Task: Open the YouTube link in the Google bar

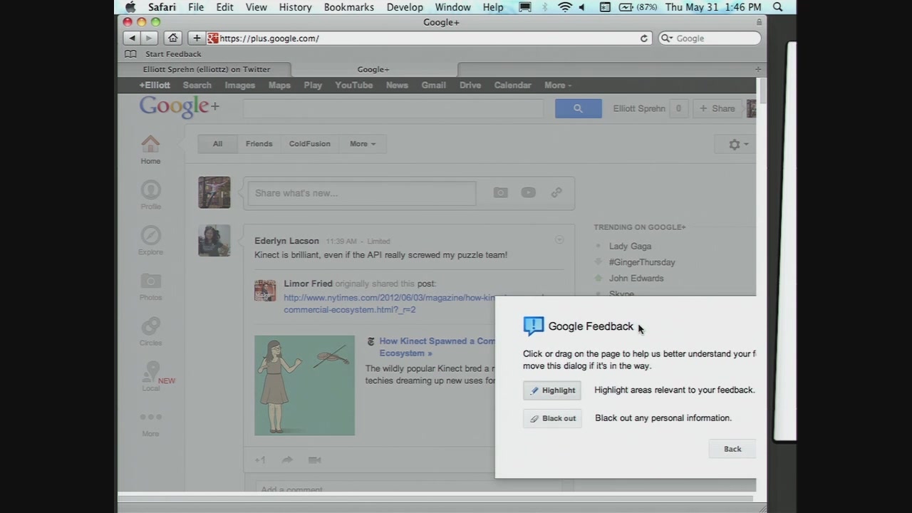Action: tap(354, 85)
